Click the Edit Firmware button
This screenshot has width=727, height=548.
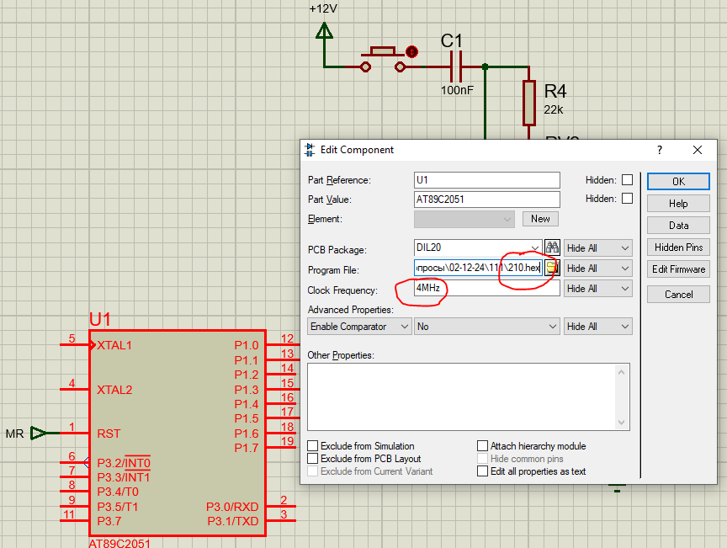pyautogui.click(x=678, y=269)
